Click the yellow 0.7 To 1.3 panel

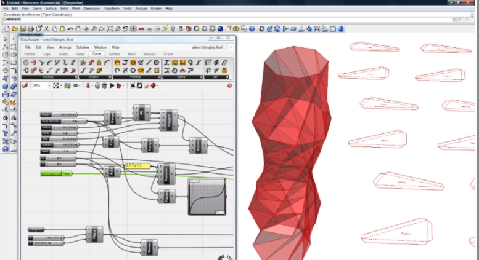pos(137,165)
